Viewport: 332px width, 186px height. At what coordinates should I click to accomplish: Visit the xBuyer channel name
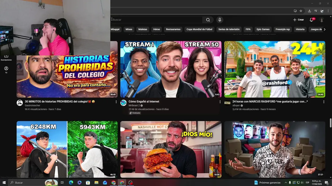tap(236, 105)
